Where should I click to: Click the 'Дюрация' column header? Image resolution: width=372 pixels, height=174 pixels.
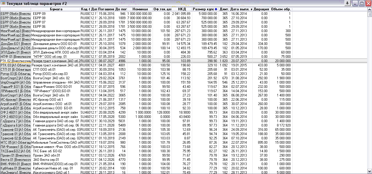tap(261, 9)
